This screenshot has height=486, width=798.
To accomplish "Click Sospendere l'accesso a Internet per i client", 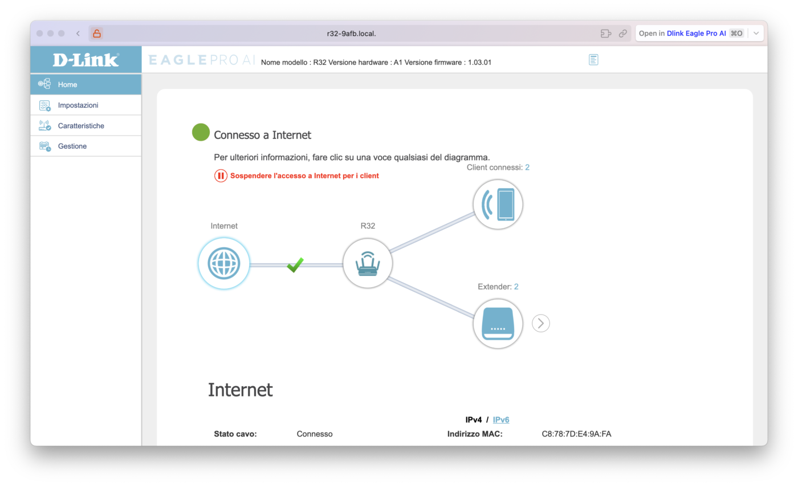I will (x=297, y=176).
